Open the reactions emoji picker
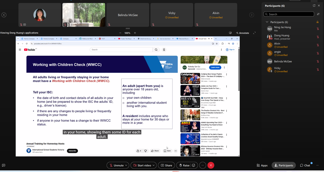Viewport: 324px width, 172px height. click(193, 165)
